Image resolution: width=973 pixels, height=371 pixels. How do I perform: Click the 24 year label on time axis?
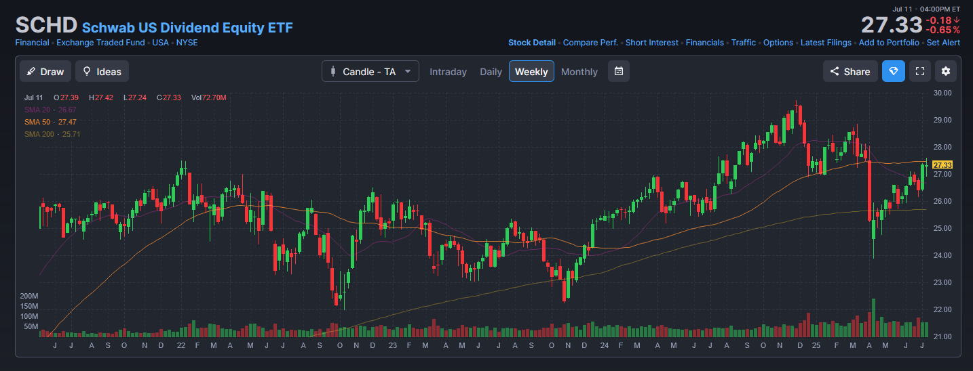(x=604, y=345)
